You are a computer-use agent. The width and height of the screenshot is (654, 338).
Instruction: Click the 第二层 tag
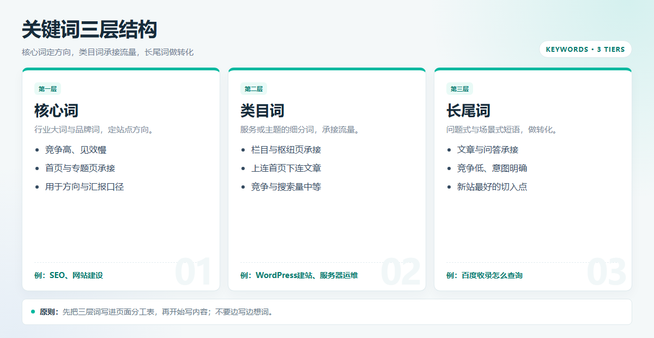(x=253, y=89)
